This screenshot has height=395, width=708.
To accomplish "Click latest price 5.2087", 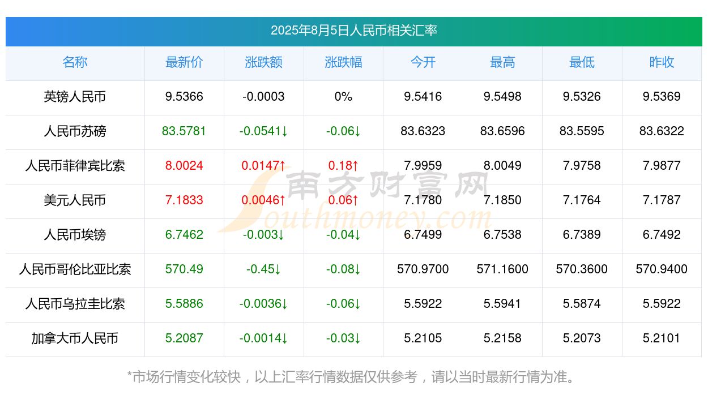I will (x=184, y=338).
